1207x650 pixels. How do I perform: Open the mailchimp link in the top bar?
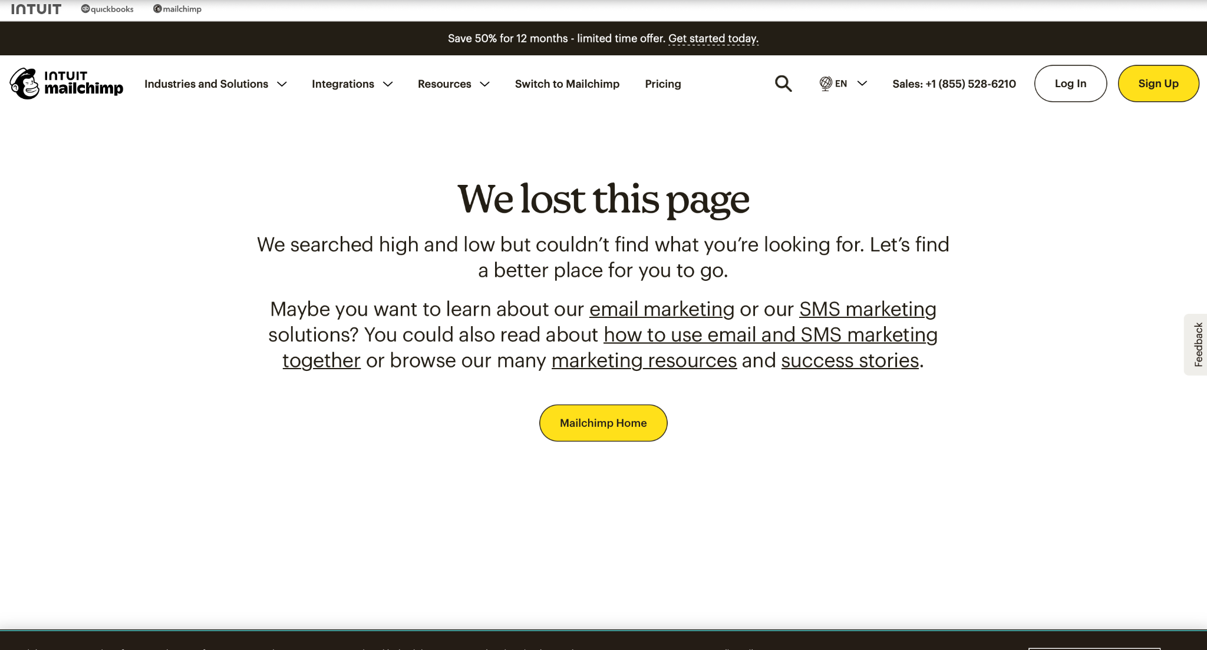click(x=177, y=9)
